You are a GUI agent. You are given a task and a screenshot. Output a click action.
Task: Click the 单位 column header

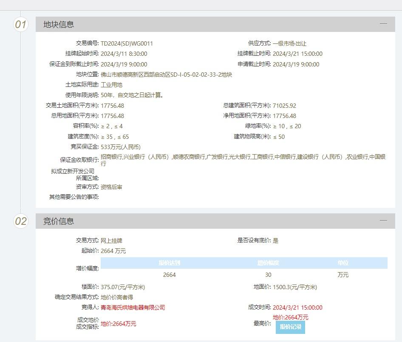pyautogui.click(x=343, y=263)
